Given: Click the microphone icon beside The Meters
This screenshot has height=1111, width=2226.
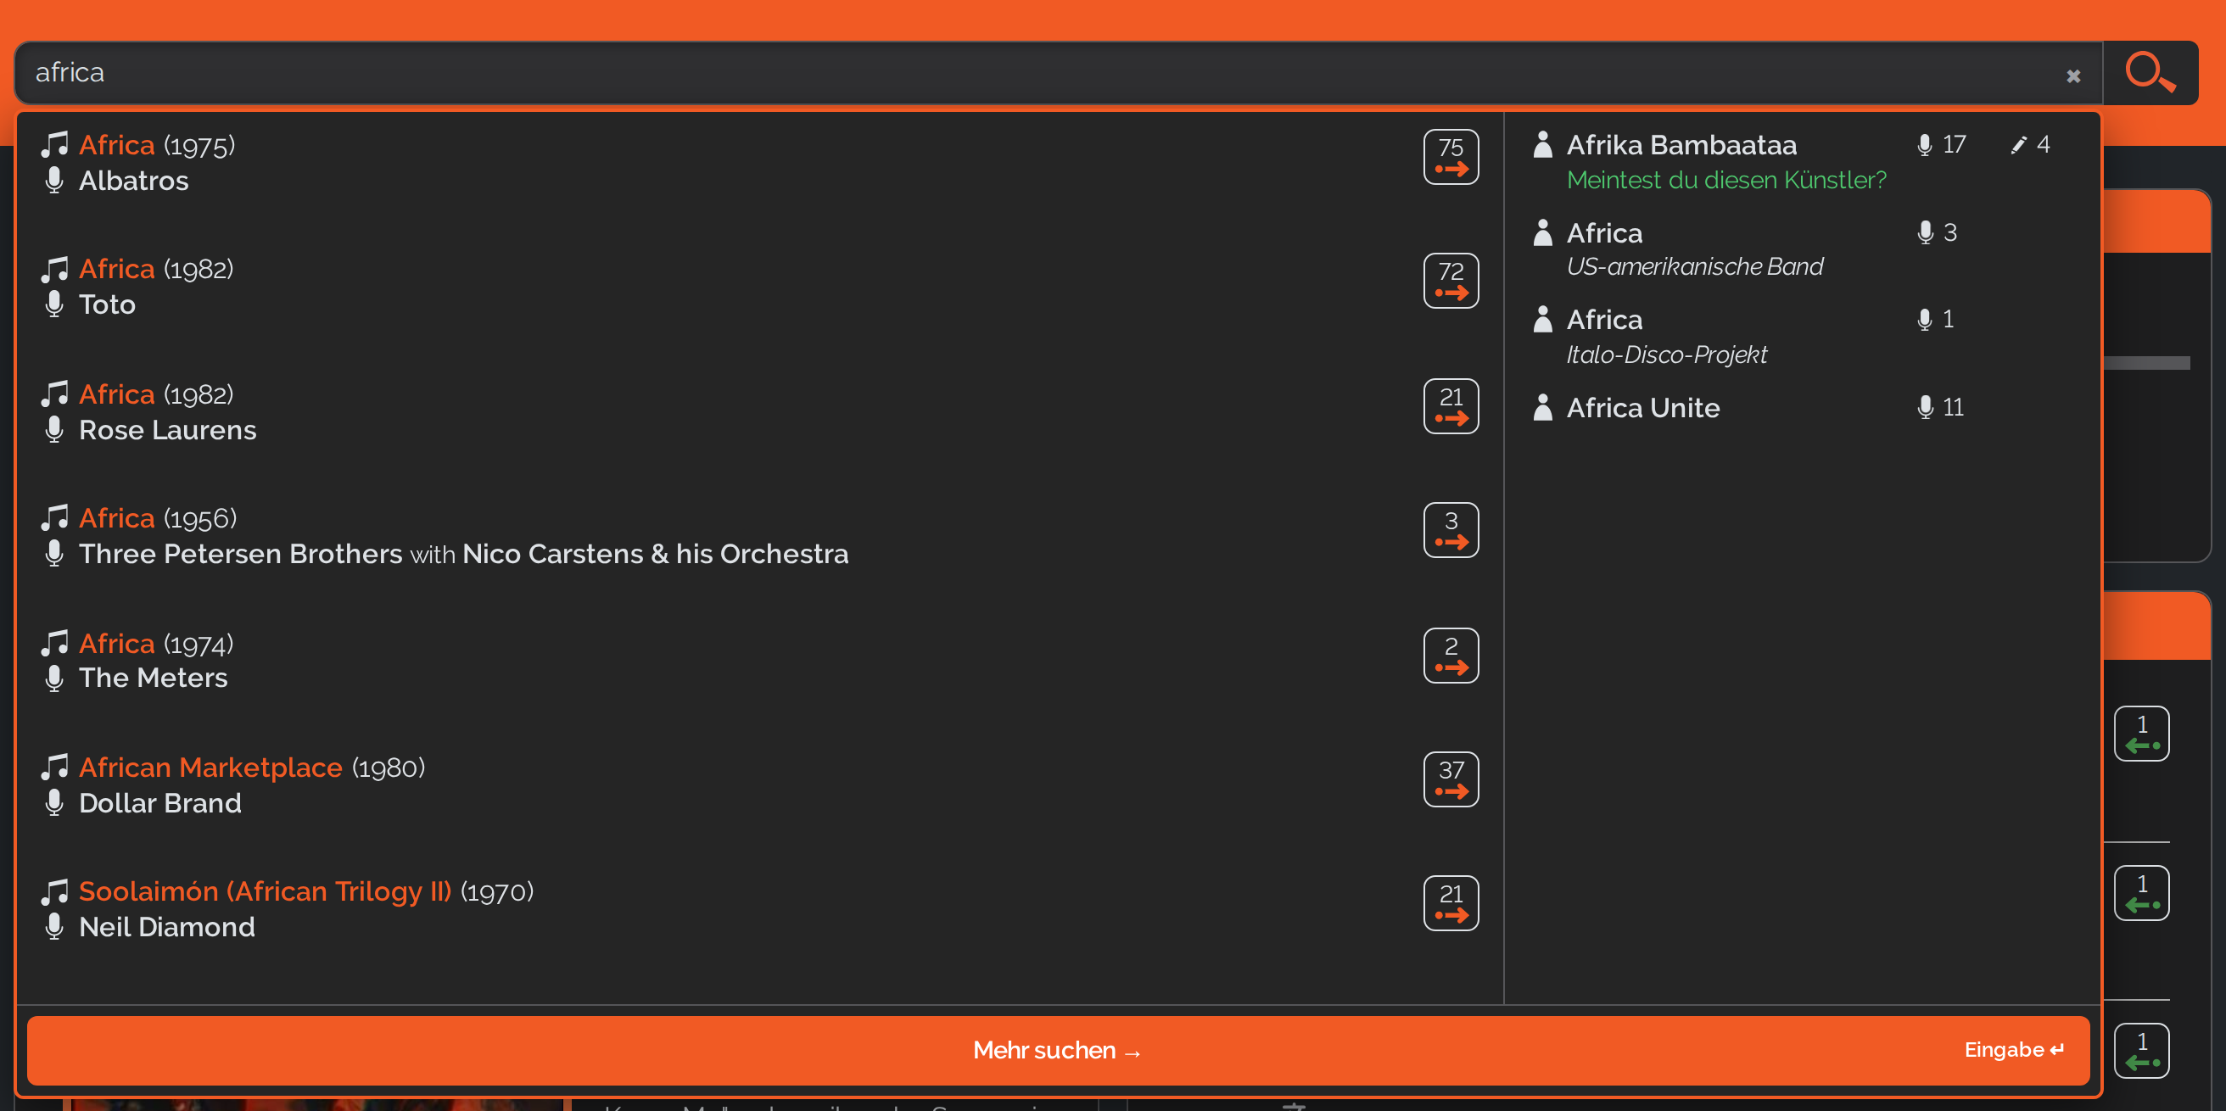Looking at the screenshot, I should pyautogui.click(x=54, y=678).
